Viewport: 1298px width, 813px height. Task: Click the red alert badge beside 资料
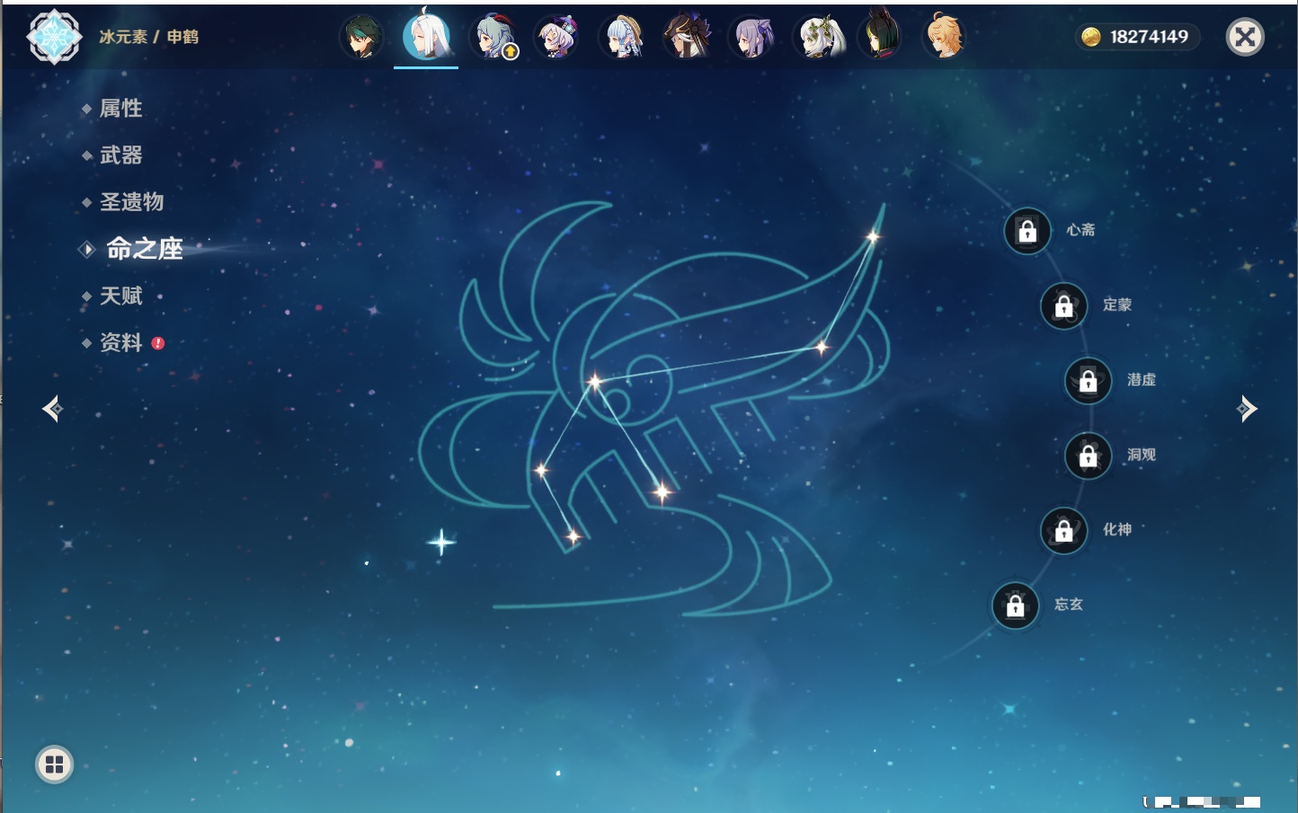click(158, 343)
